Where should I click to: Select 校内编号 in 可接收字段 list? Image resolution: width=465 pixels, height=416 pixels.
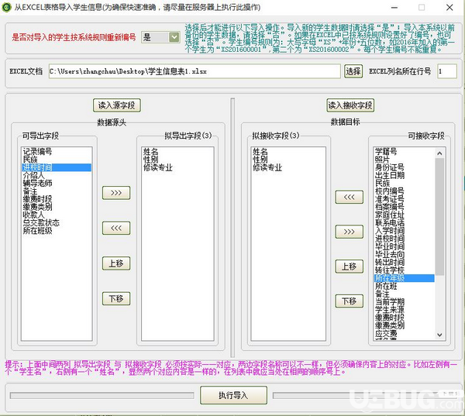(x=405, y=191)
